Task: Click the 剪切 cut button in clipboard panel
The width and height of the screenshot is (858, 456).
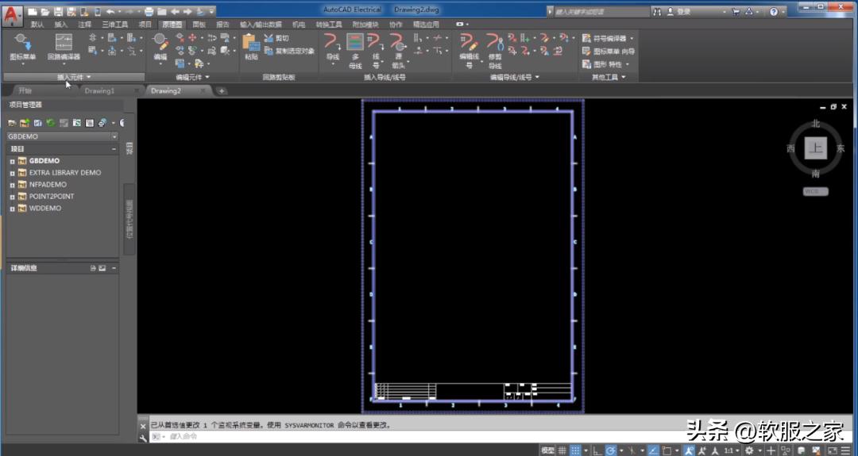Action: [x=277, y=38]
